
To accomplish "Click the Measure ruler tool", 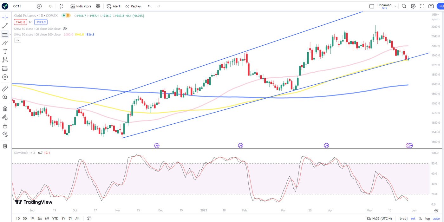I will (x=5, y=88).
